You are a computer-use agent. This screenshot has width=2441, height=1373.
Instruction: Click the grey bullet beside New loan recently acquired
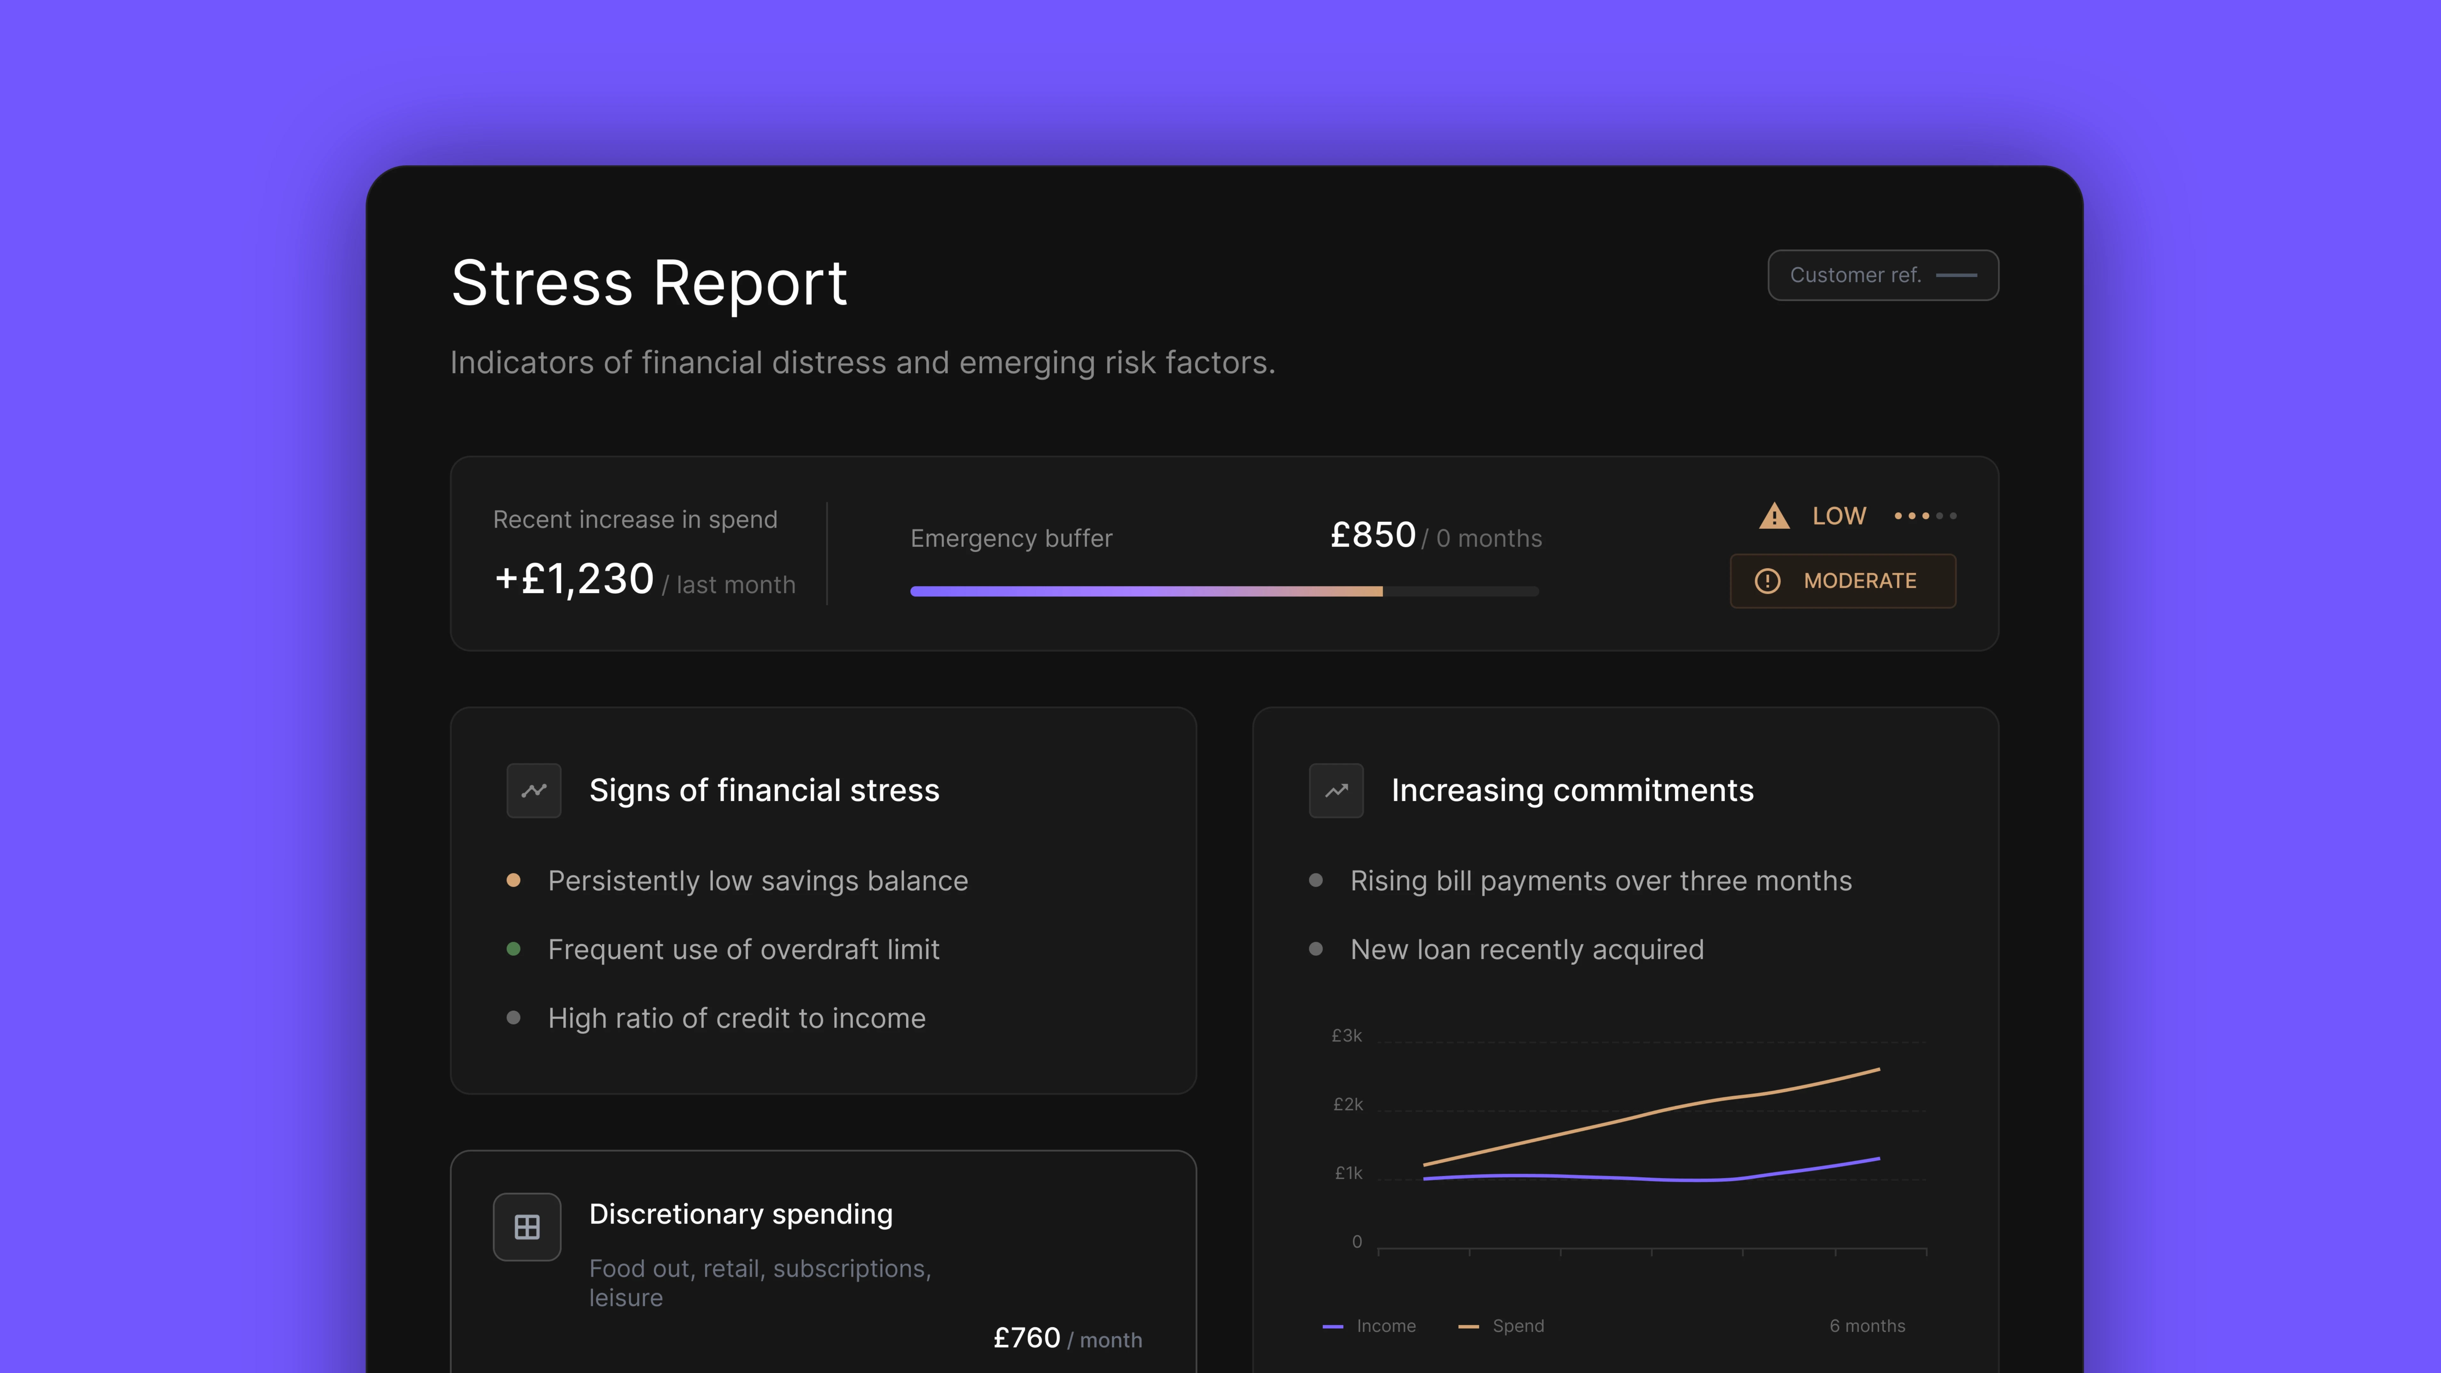pos(1316,948)
